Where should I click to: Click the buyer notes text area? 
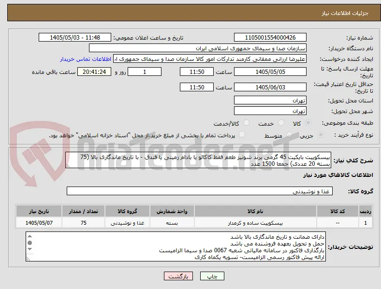point(176,246)
